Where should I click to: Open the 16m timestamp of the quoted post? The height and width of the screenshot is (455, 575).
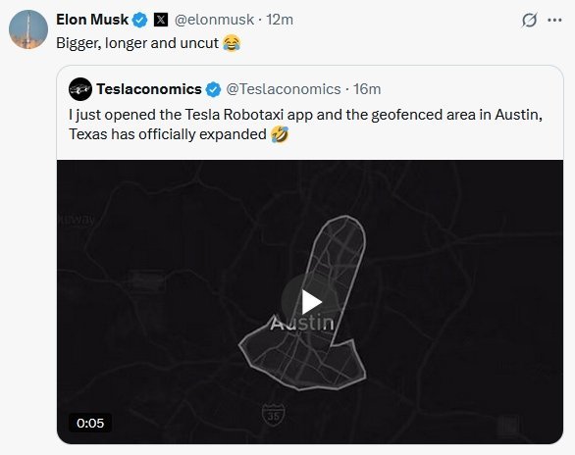coord(367,89)
